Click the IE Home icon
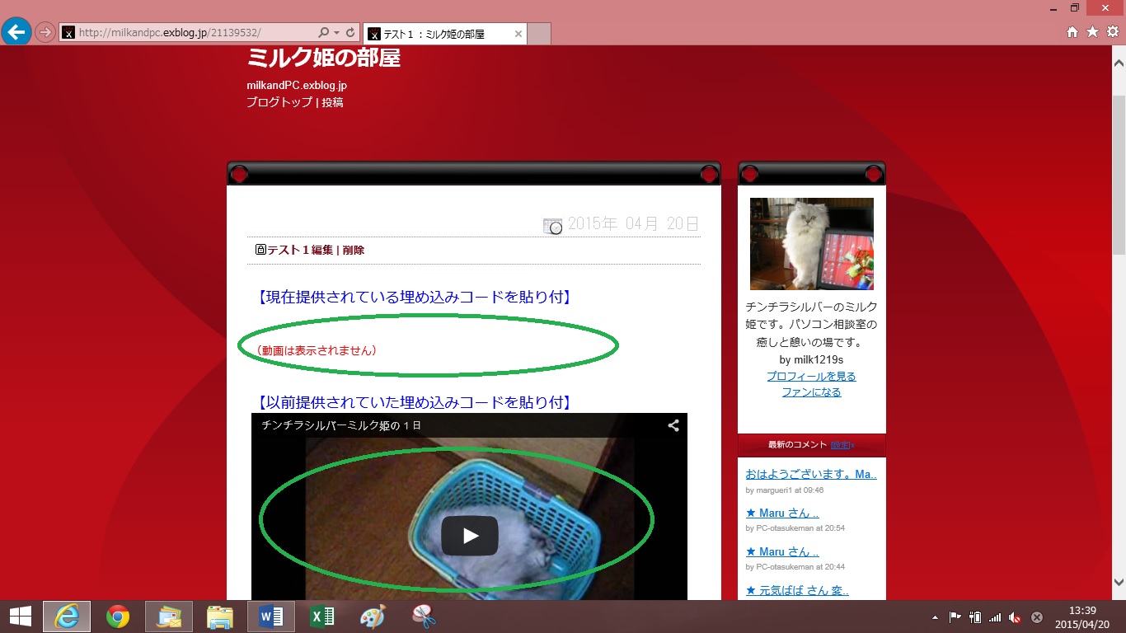Screen dimensions: 1126x633 [x=1072, y=32]
